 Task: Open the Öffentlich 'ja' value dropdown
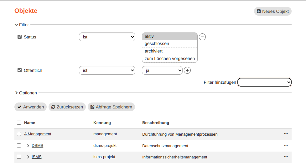pyautogui.click(x=162, y=70)
